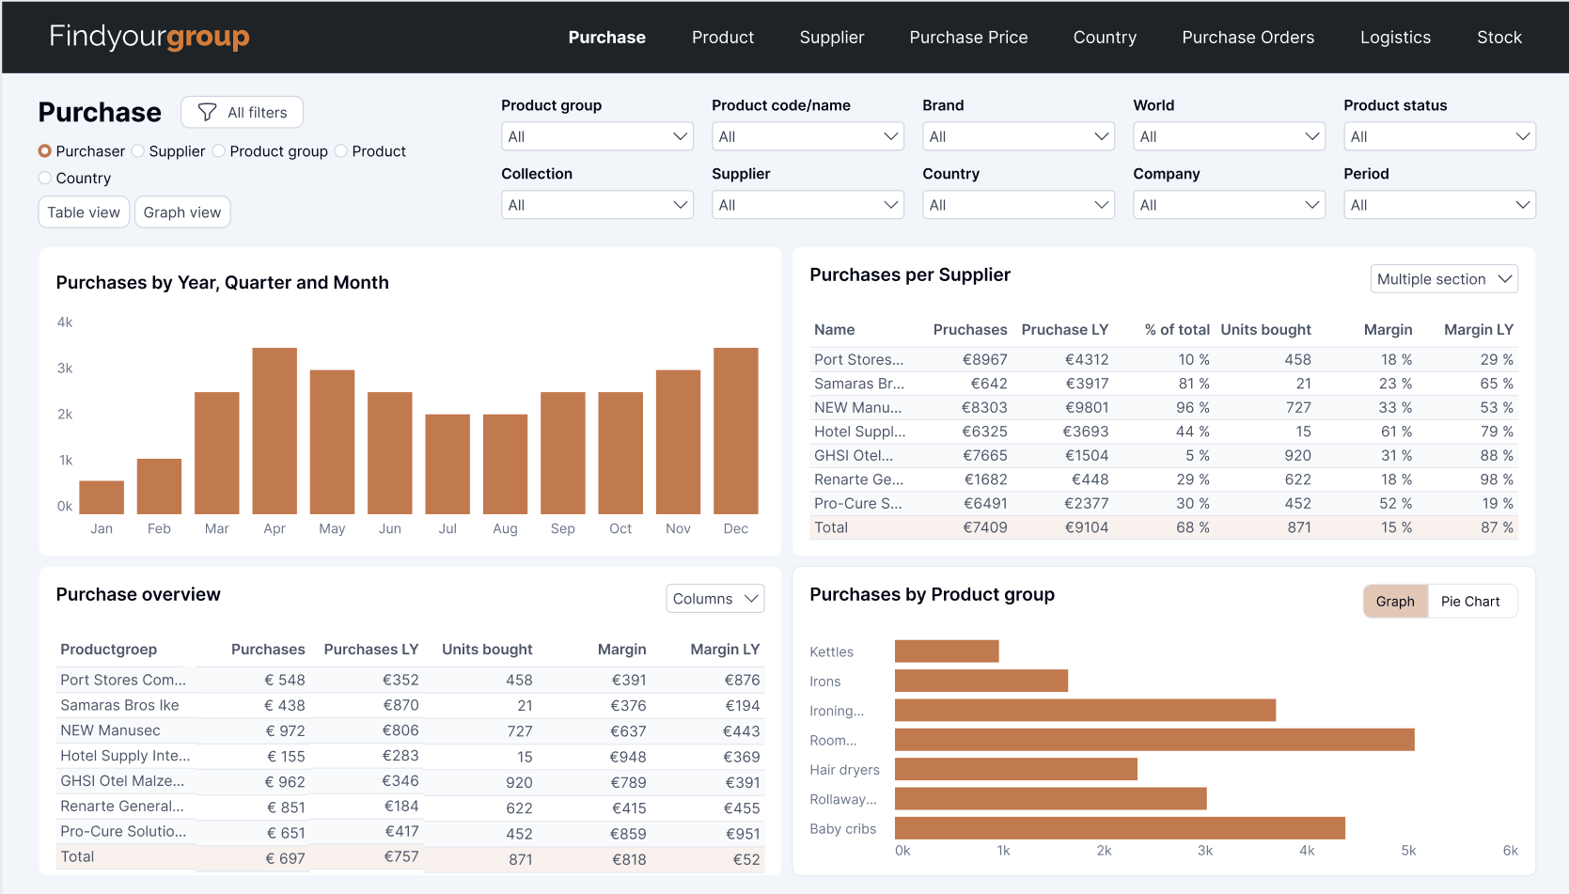Click the 'GHSI Otel...' supplier name
The width and height of the screenshot is (1569, 894).
click(x=854, y=455)
